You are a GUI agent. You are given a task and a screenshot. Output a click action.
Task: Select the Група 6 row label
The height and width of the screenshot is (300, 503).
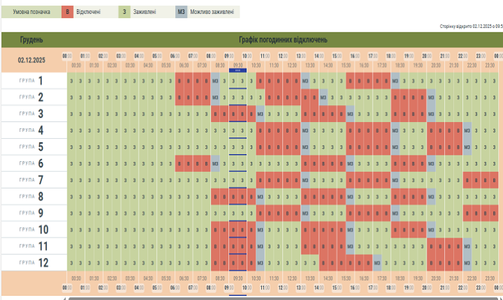coord(32,163)
